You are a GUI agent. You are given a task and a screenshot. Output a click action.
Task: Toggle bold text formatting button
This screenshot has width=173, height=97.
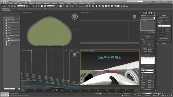tap(143, 75)
